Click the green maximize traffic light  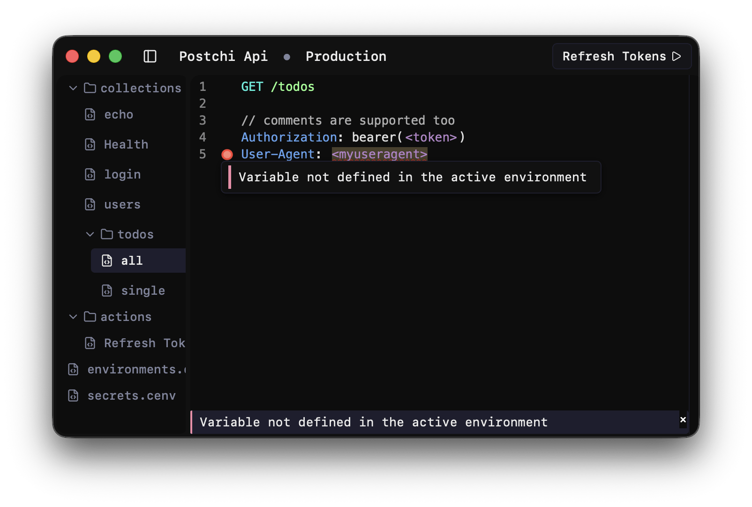(x=115, y=56)
